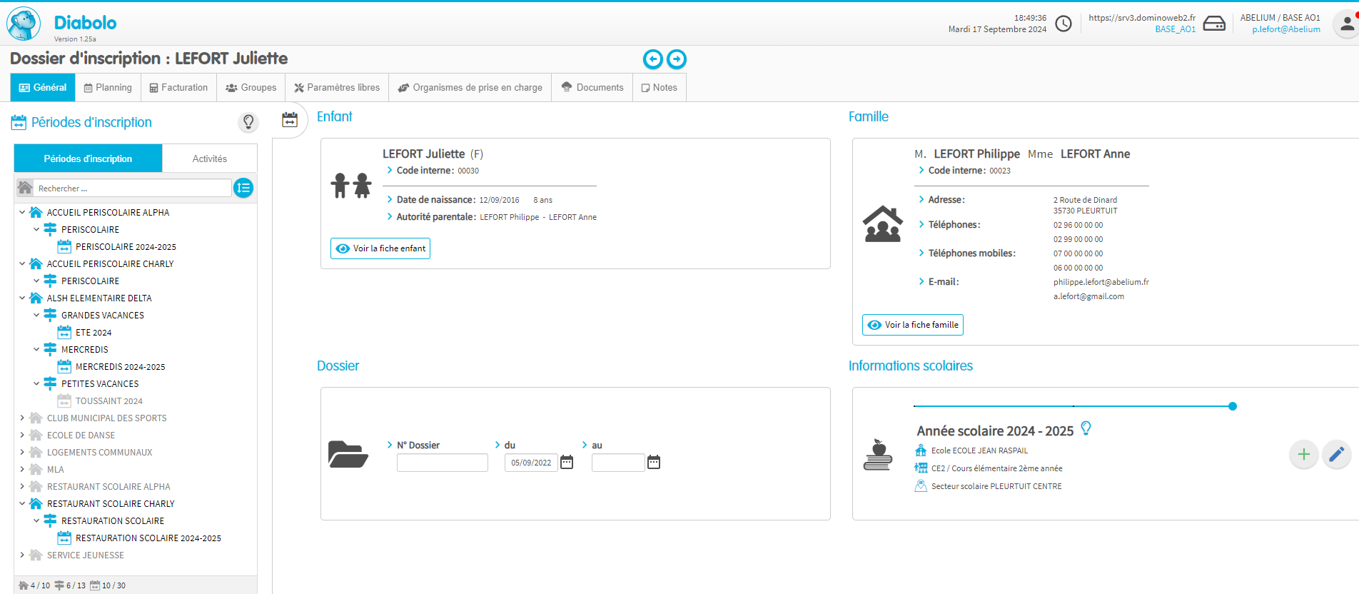This screenshot has width=1359, height=594.
Task: Click the Voir la fiche famille button
Action: tap(913, 325)
